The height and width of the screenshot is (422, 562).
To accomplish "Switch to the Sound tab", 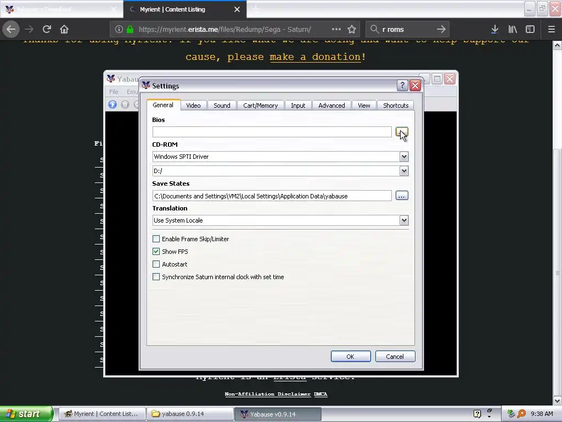I will tap(222, 105).
